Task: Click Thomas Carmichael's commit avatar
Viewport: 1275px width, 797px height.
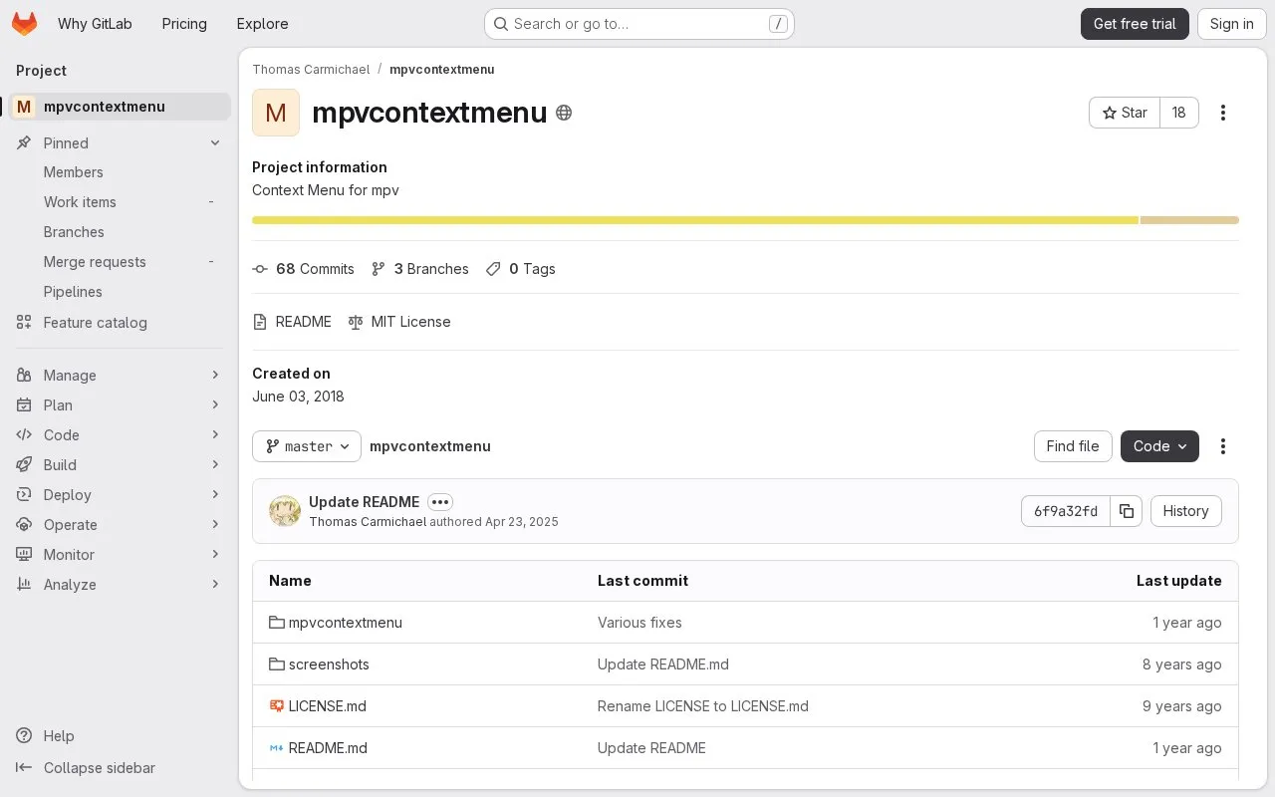Action: (285, 511)
